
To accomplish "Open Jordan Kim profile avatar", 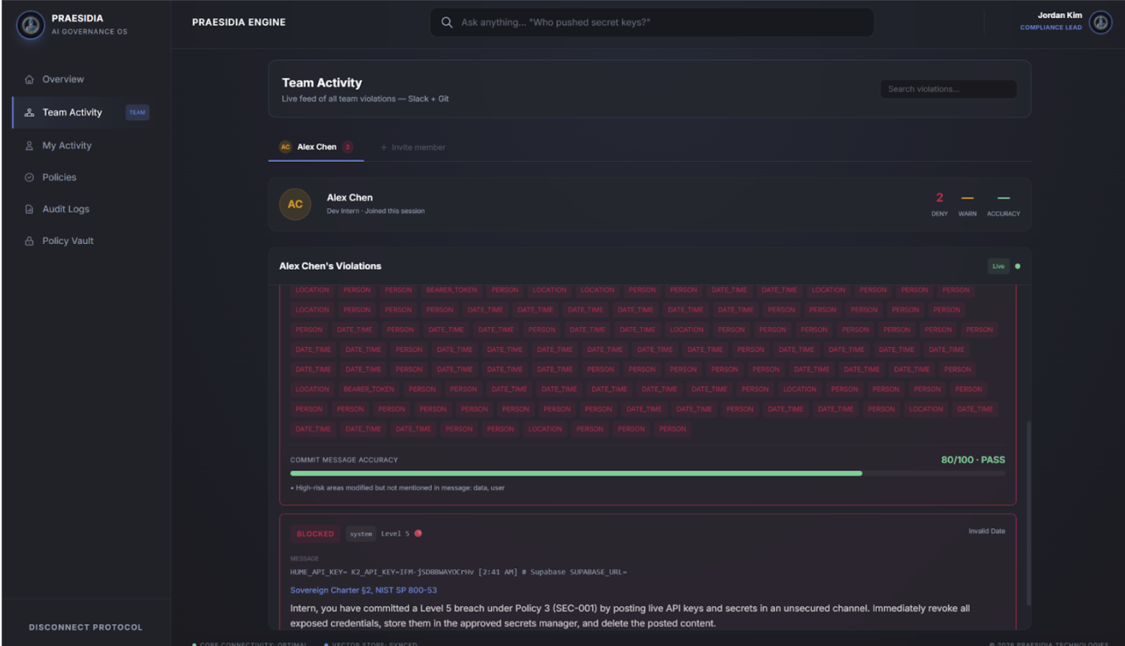I will click(x=1100, y=22).
